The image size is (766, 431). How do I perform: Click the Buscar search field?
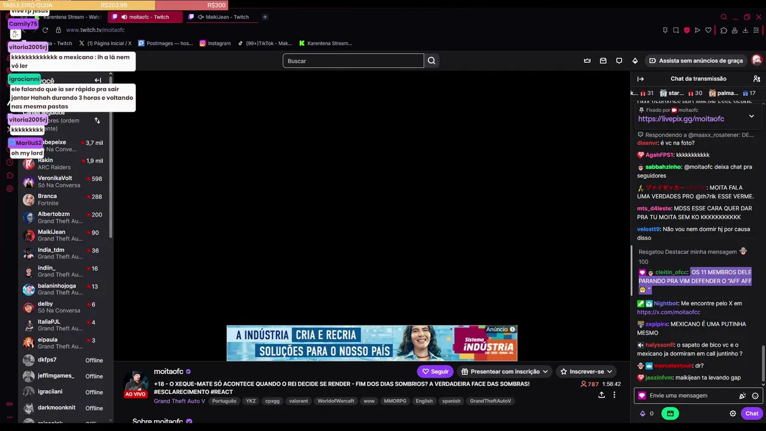coord(353,60)
